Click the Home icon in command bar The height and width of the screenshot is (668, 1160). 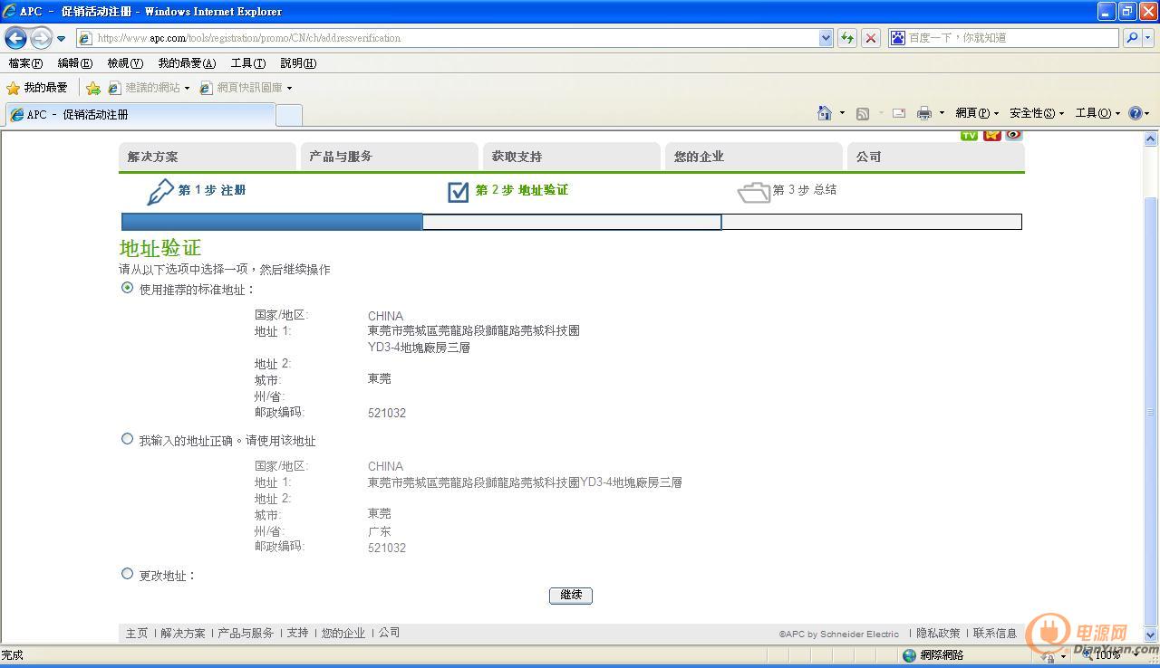825,113
